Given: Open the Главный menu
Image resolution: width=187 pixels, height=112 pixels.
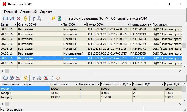Looking at the screenshot, I should (10, 12).
